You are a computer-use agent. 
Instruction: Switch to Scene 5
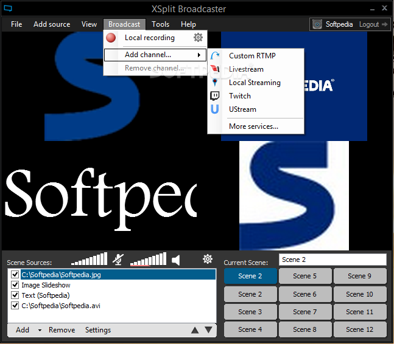coord(305,276)
